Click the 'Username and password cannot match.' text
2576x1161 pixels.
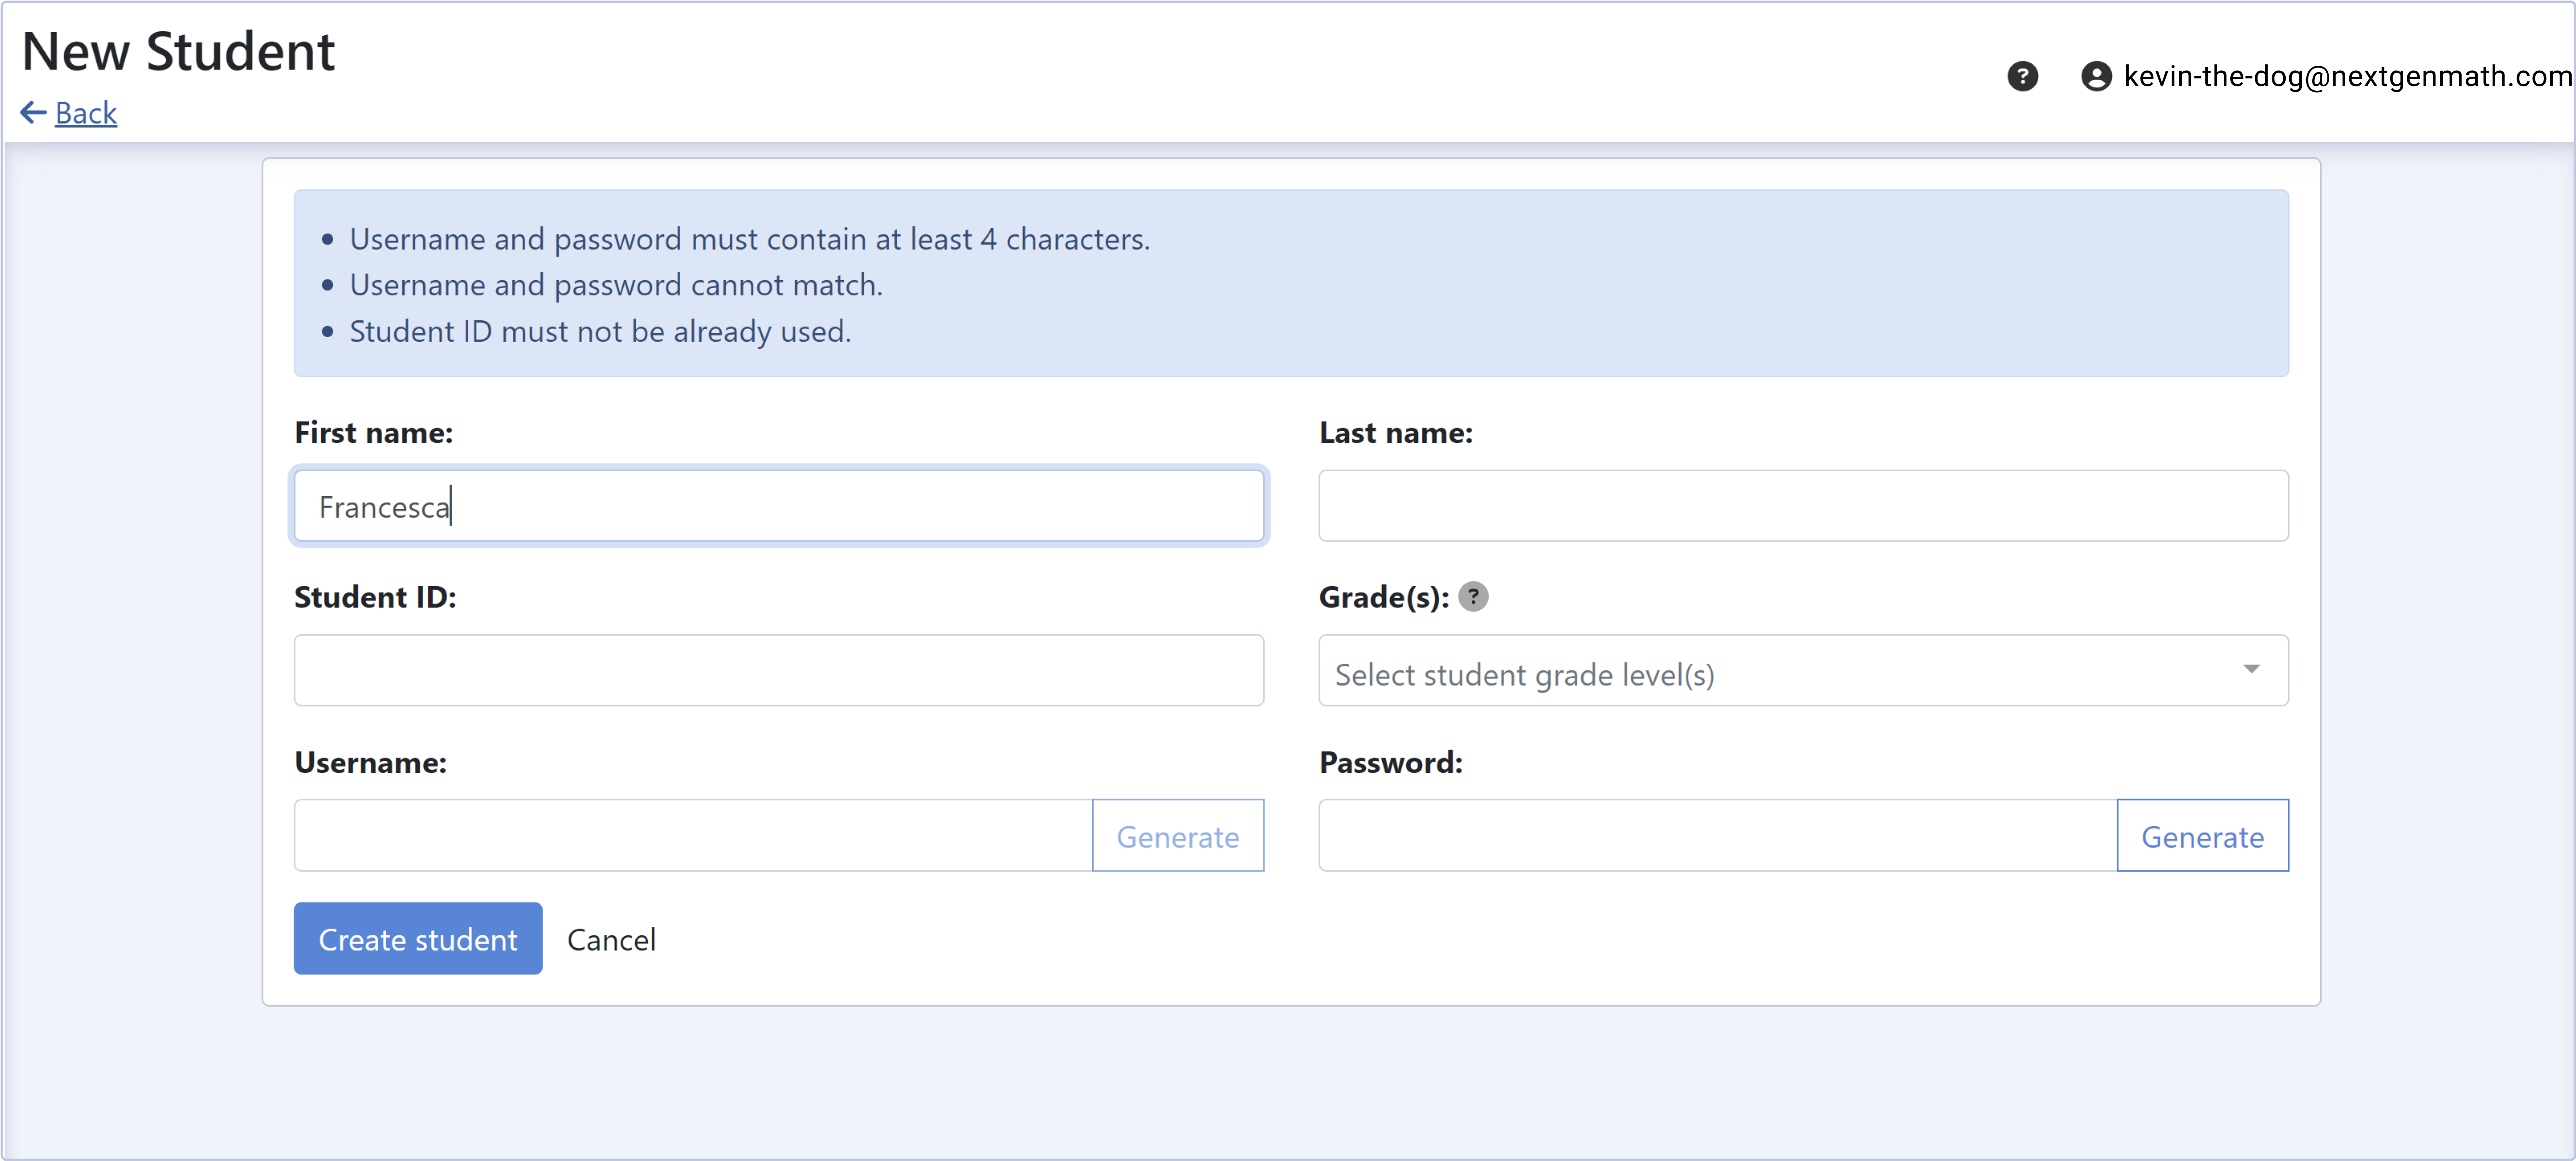(616, 285)
